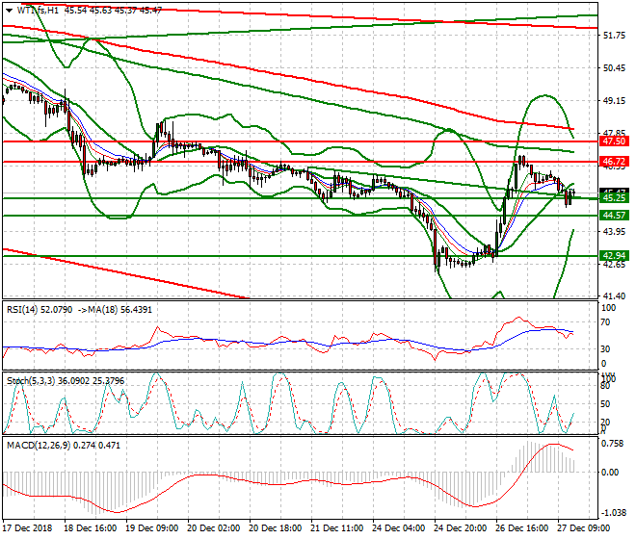
Task: Click the 26 Dec 16:00 time label
Action: click(521, 528)
